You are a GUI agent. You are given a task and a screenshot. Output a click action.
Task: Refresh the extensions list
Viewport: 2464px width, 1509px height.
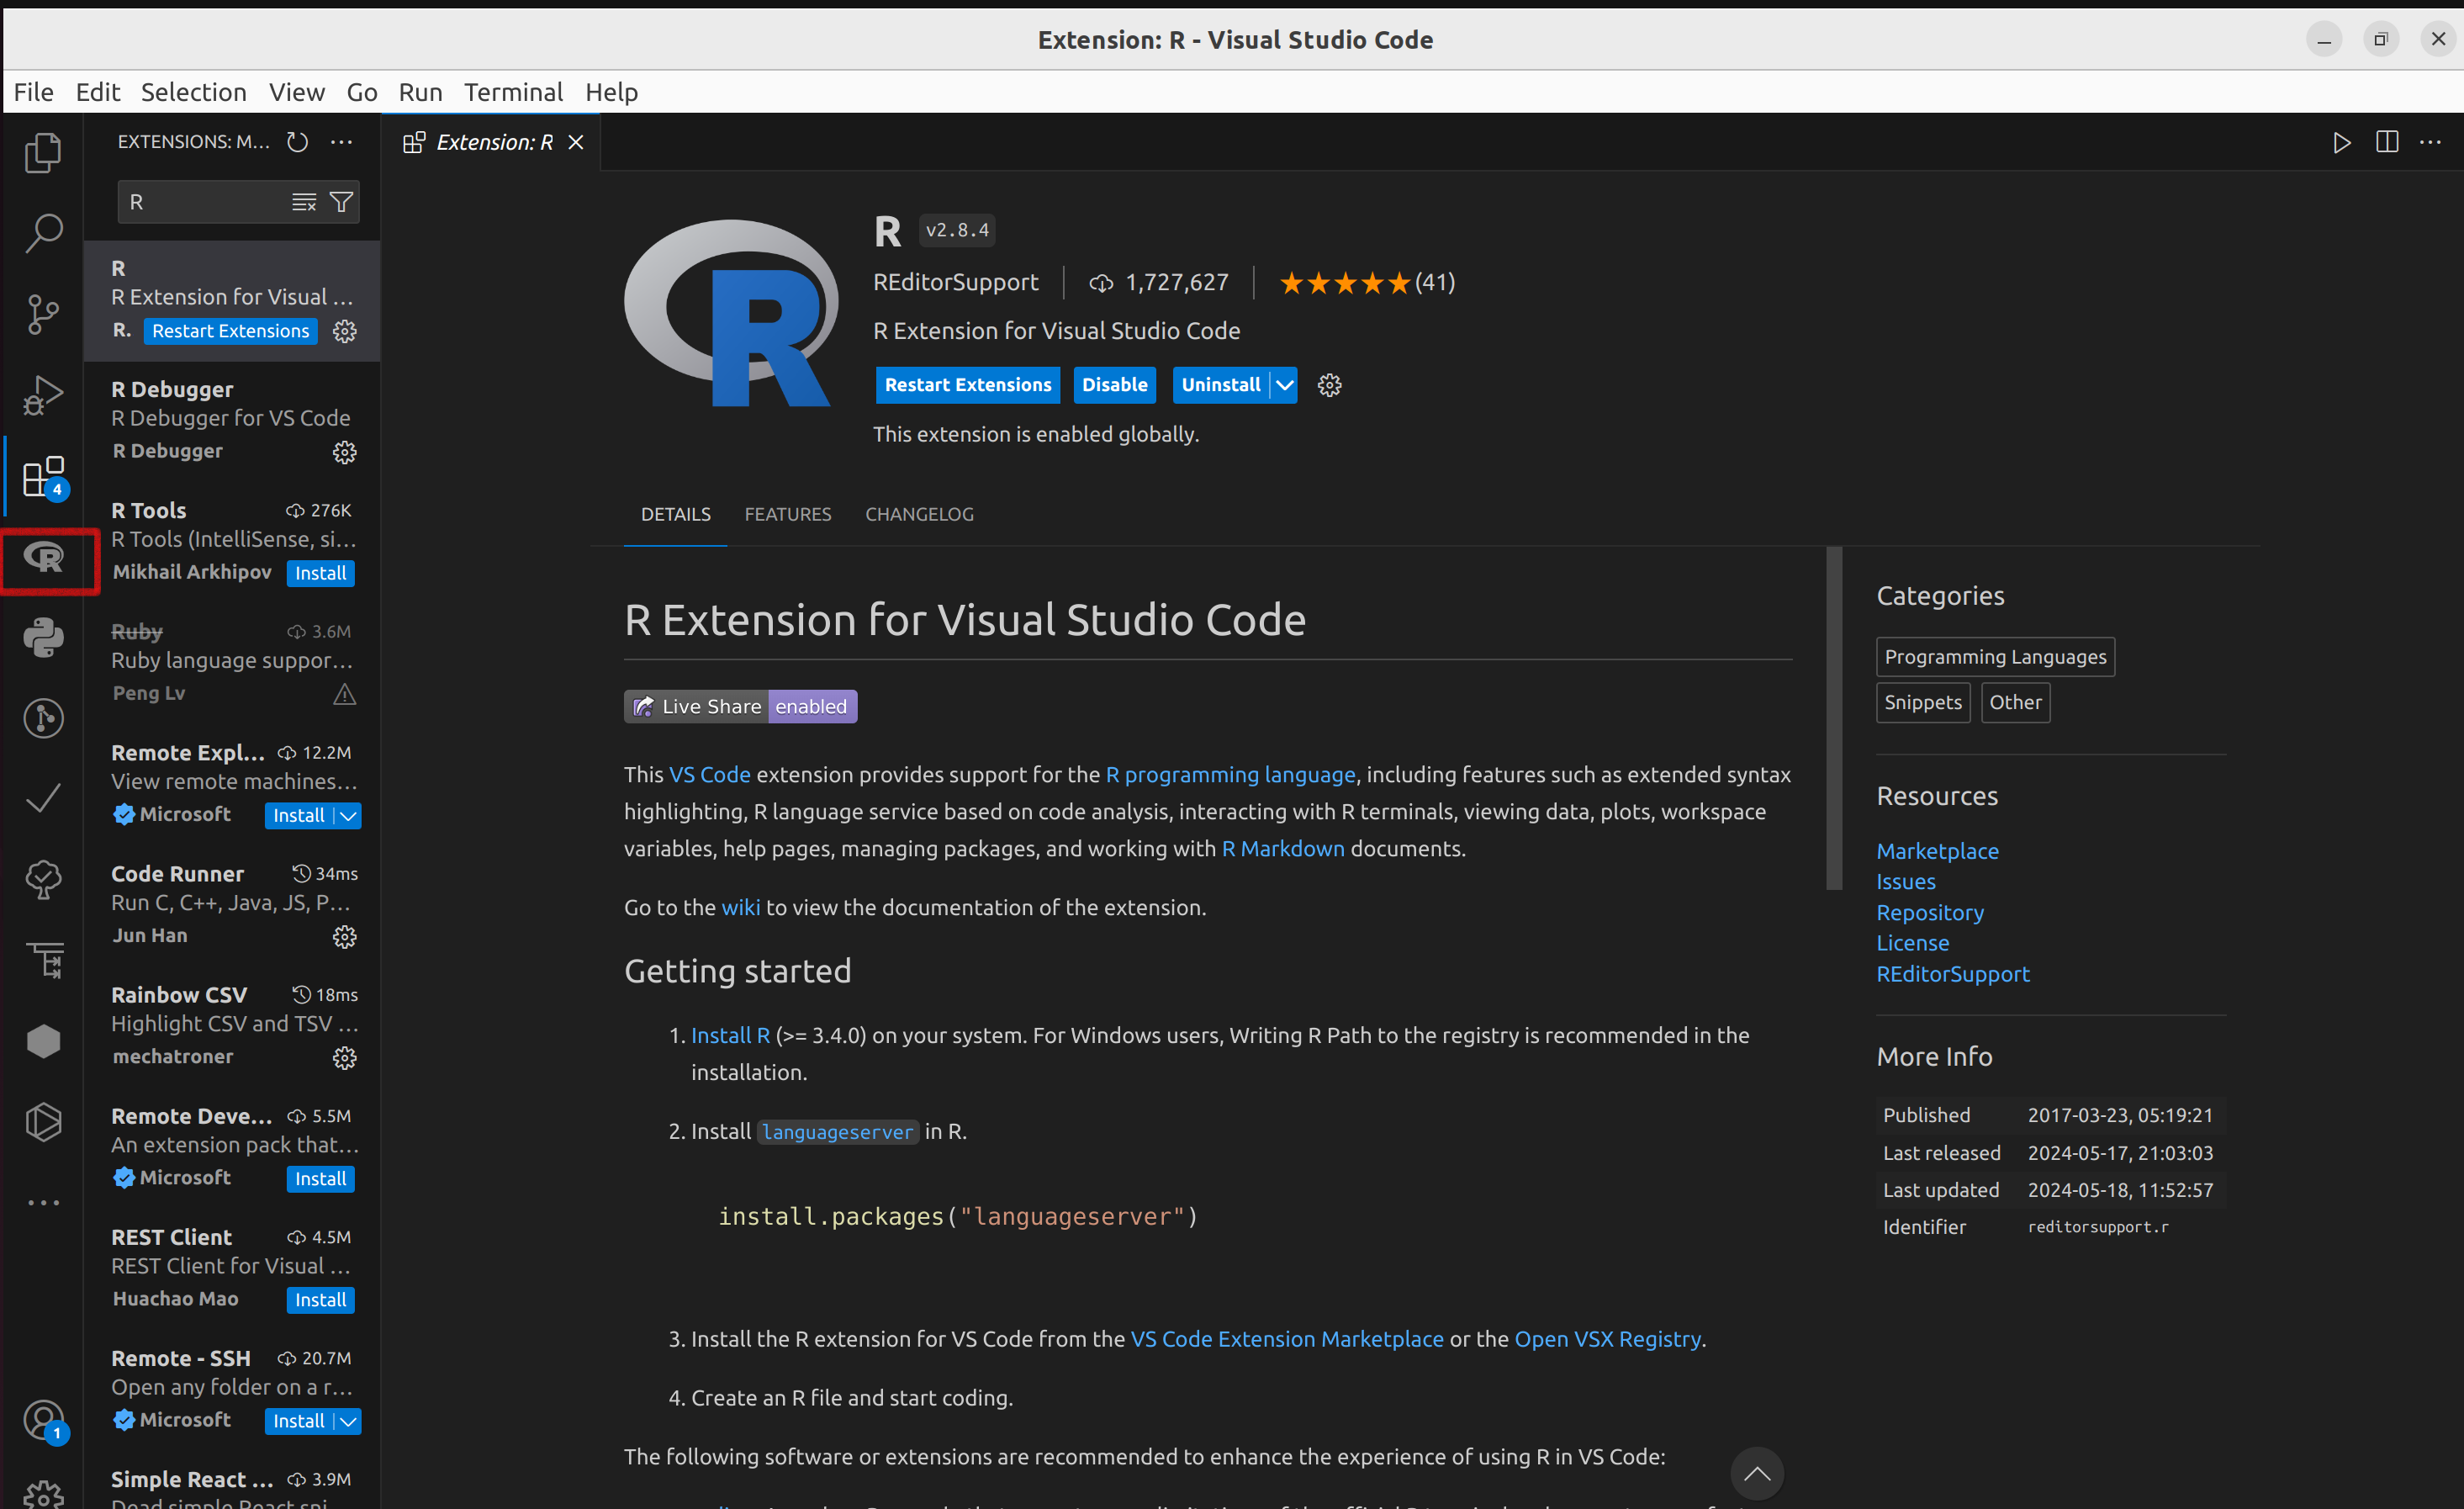[297, 142]
